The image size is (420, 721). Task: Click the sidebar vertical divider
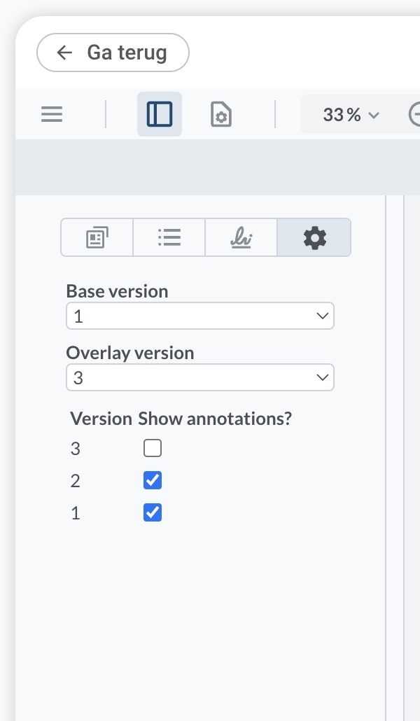[x=386, y=455]
